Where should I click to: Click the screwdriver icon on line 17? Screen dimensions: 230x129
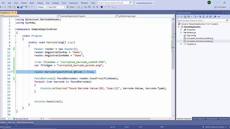click(12, 72)
